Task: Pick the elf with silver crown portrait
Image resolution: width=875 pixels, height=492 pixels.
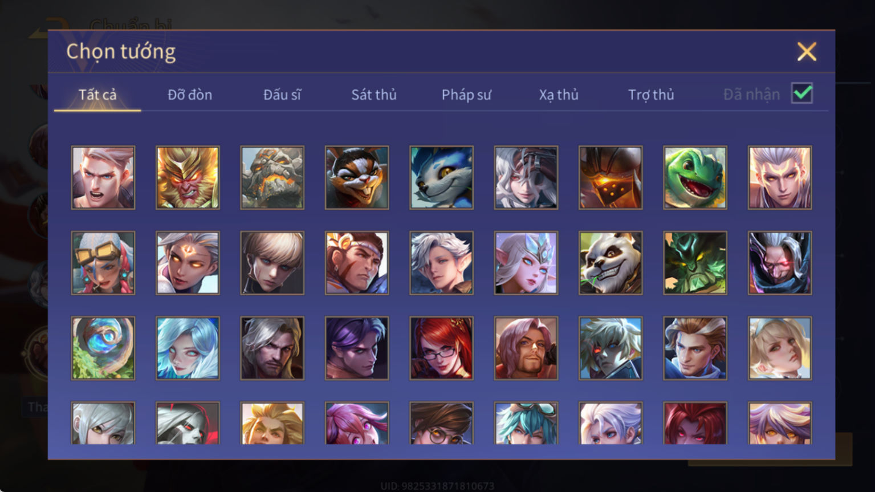Action: 526,263
